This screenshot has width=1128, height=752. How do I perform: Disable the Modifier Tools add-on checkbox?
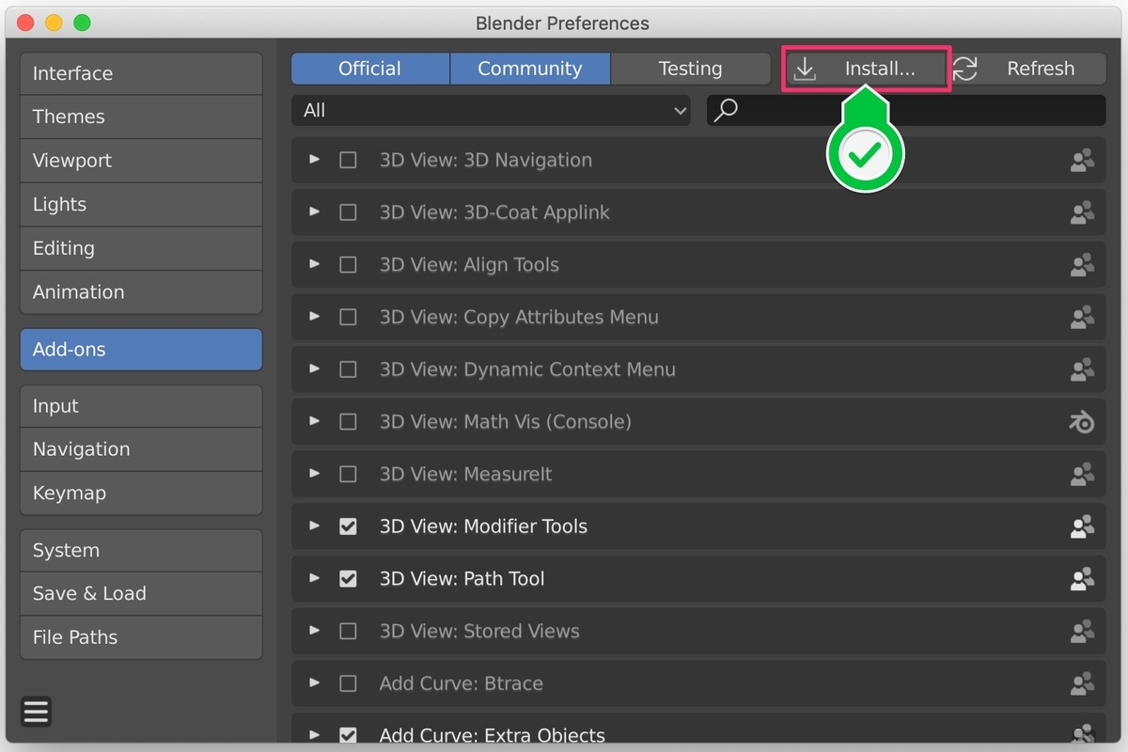click(x=348, y=526)
